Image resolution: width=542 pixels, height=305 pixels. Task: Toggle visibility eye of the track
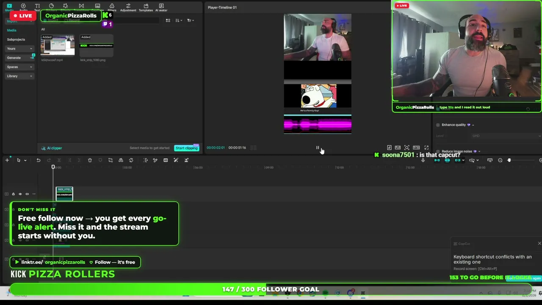click(x=20, y=194)
